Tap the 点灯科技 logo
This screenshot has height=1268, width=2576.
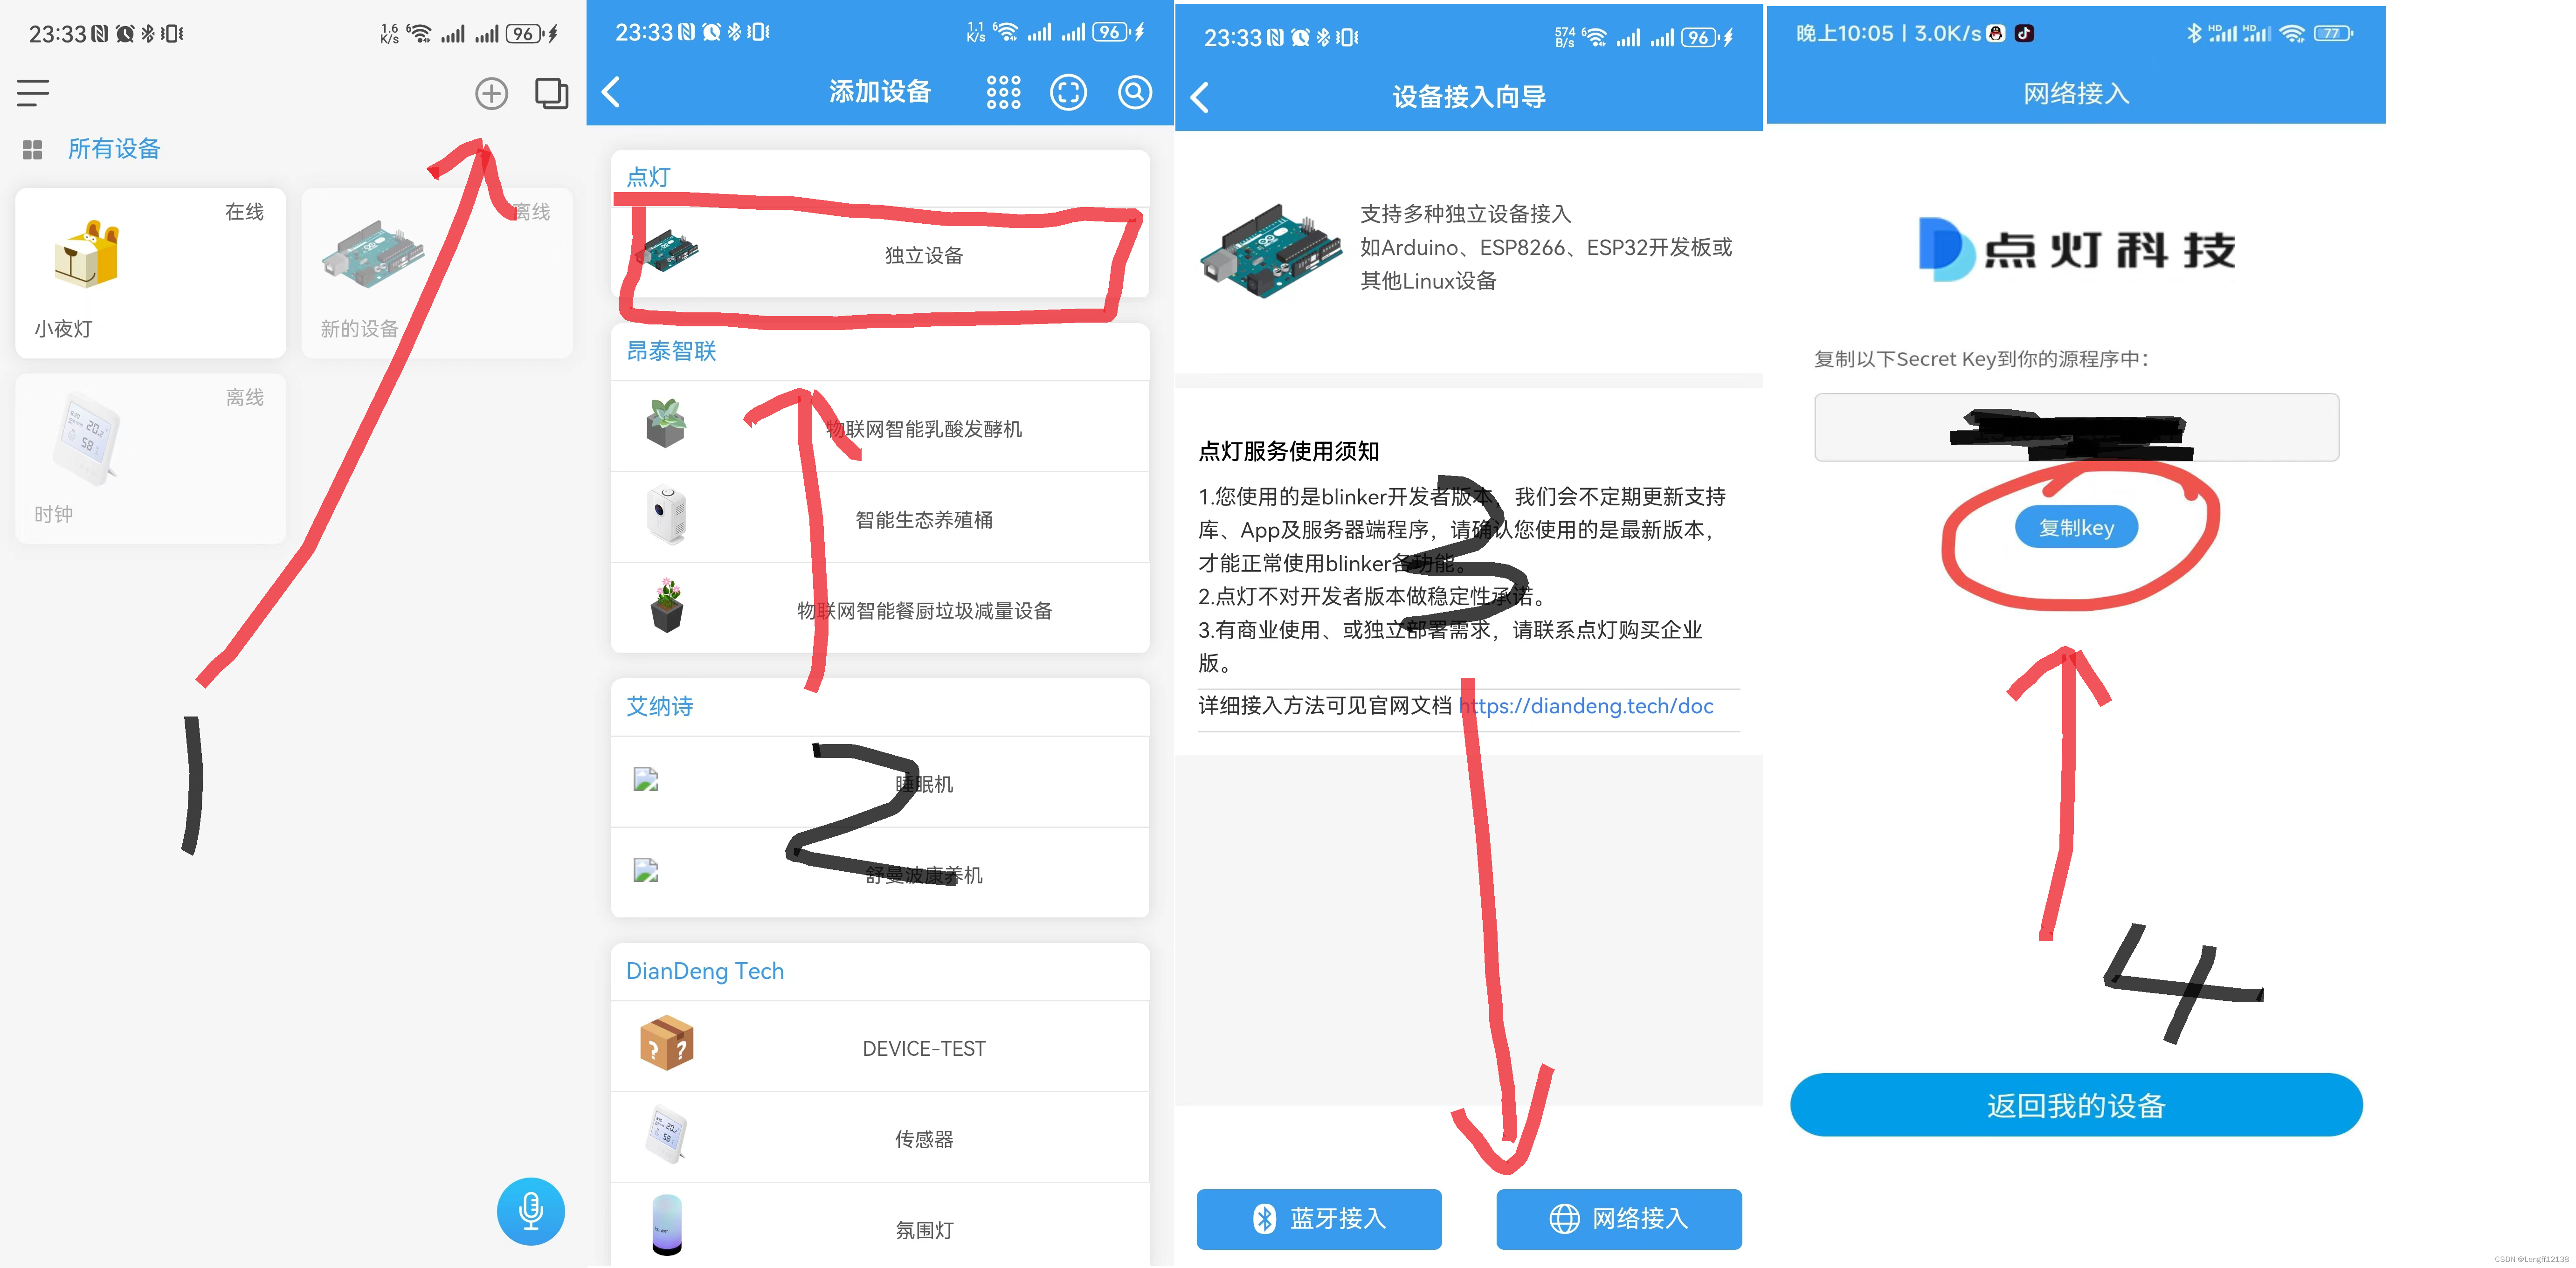[2076, 249]
